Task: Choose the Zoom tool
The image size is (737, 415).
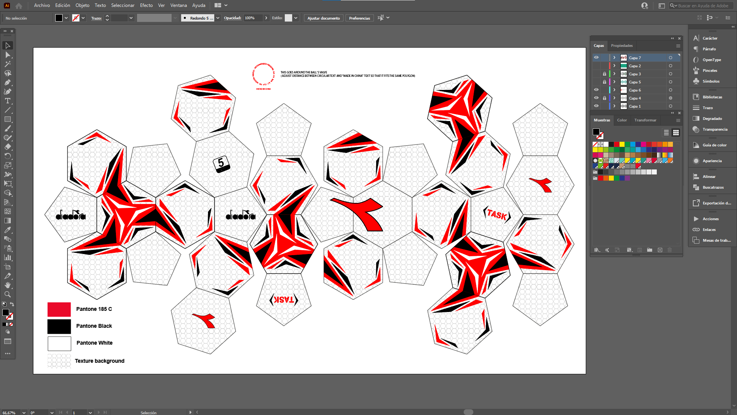Action: (7, 294)
